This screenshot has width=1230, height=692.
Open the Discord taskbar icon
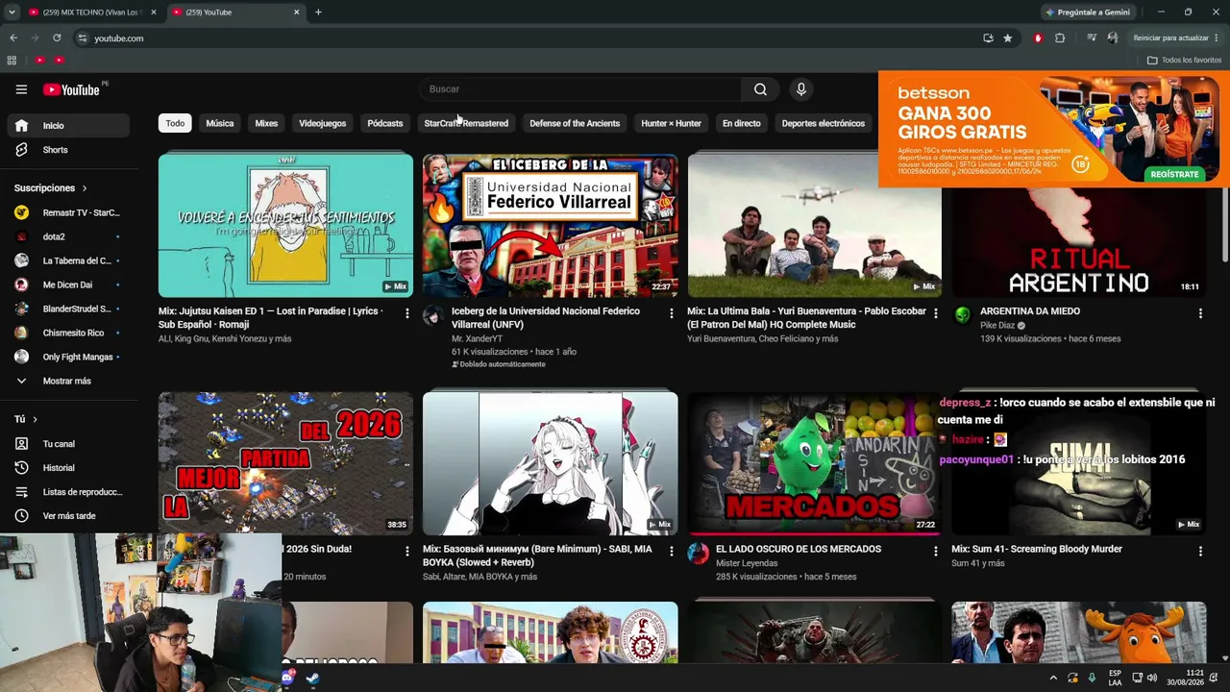click(x=287, y=679)
